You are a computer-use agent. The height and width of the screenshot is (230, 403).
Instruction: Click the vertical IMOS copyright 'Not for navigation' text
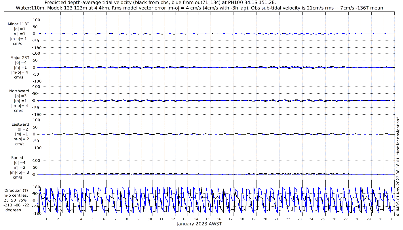(398, 166)
